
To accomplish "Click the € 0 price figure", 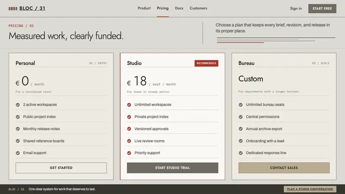I will 22,81.
